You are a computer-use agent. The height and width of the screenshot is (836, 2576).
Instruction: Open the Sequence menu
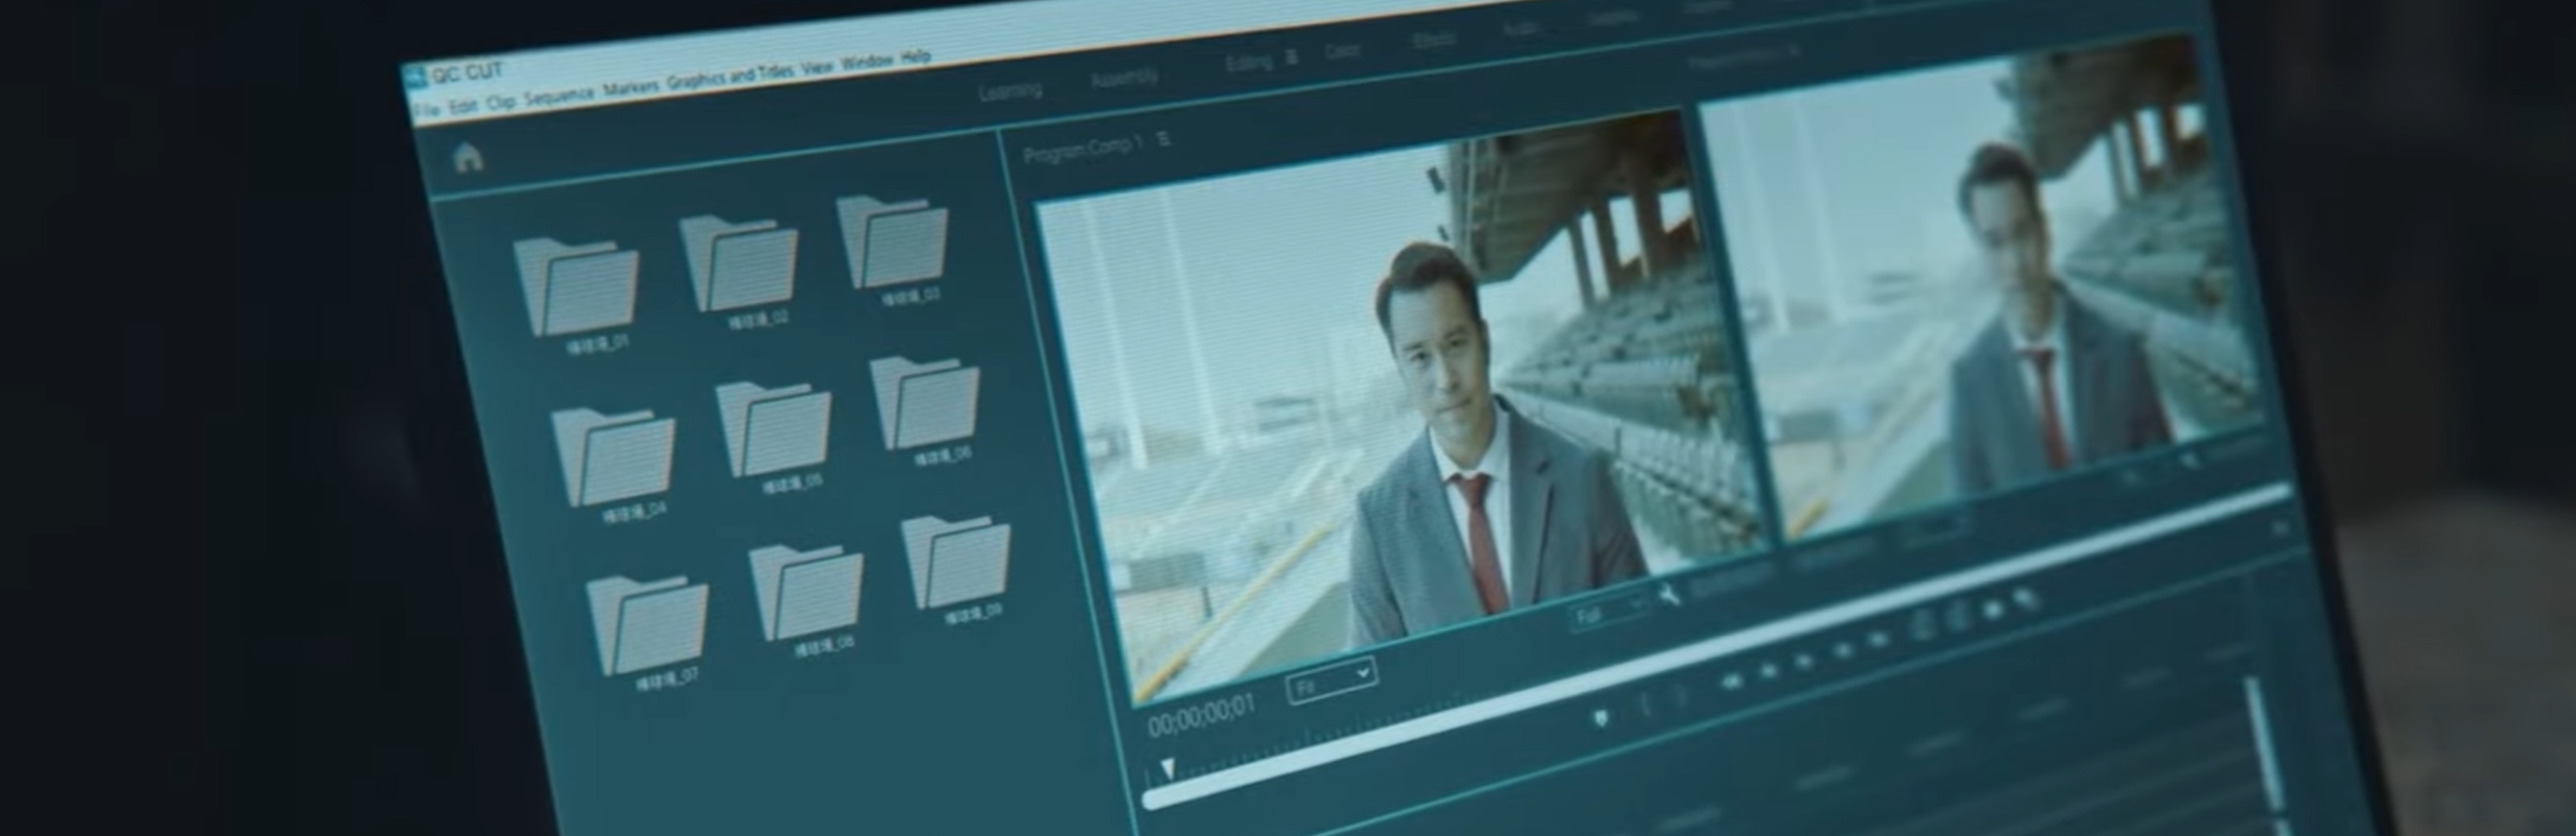[557, 96]
